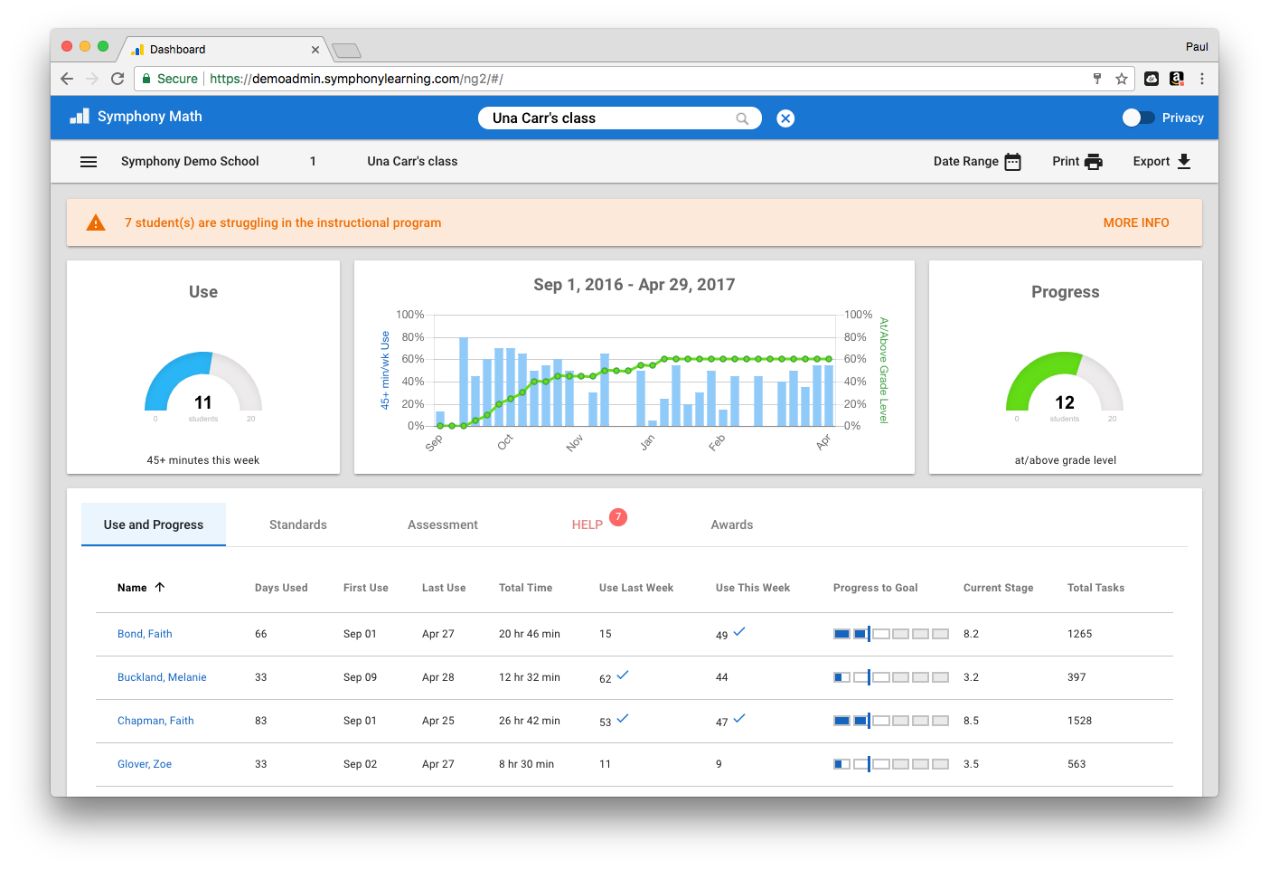Click Buckland, Melanie progress to goal bar

[891, 677]
